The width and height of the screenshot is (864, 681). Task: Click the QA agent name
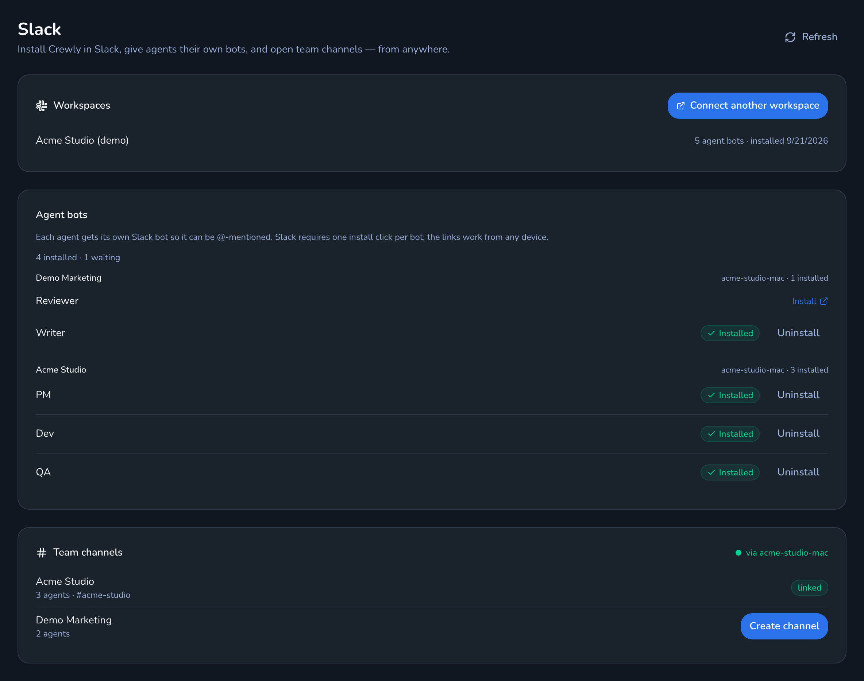tap(43, 472)
